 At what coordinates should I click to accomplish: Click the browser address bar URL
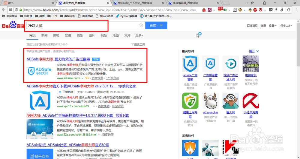point(110,10)
